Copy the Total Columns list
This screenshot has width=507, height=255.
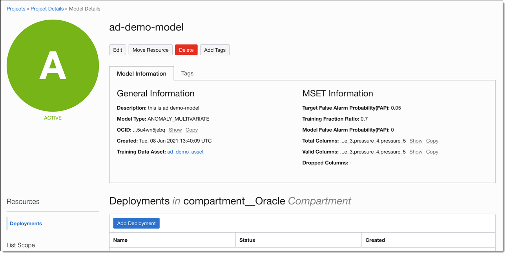click(x=432, y=141)
